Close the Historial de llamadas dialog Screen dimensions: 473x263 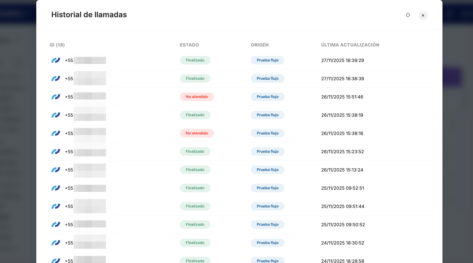[423, 15]
